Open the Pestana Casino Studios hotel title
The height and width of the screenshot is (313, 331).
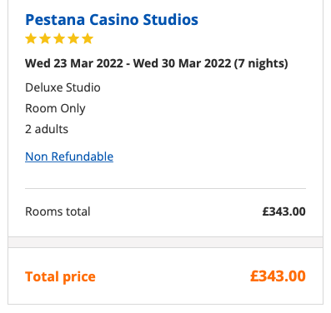pyautogui.click(x=112, y=20)
